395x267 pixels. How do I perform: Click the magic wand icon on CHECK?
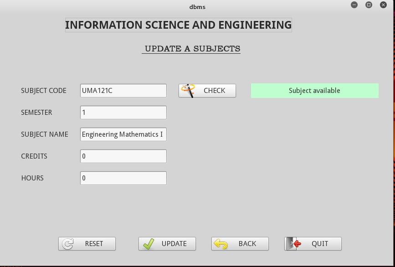188,91
